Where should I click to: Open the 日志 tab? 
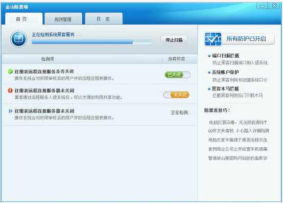pyautogui.click(x=104, y=19)
